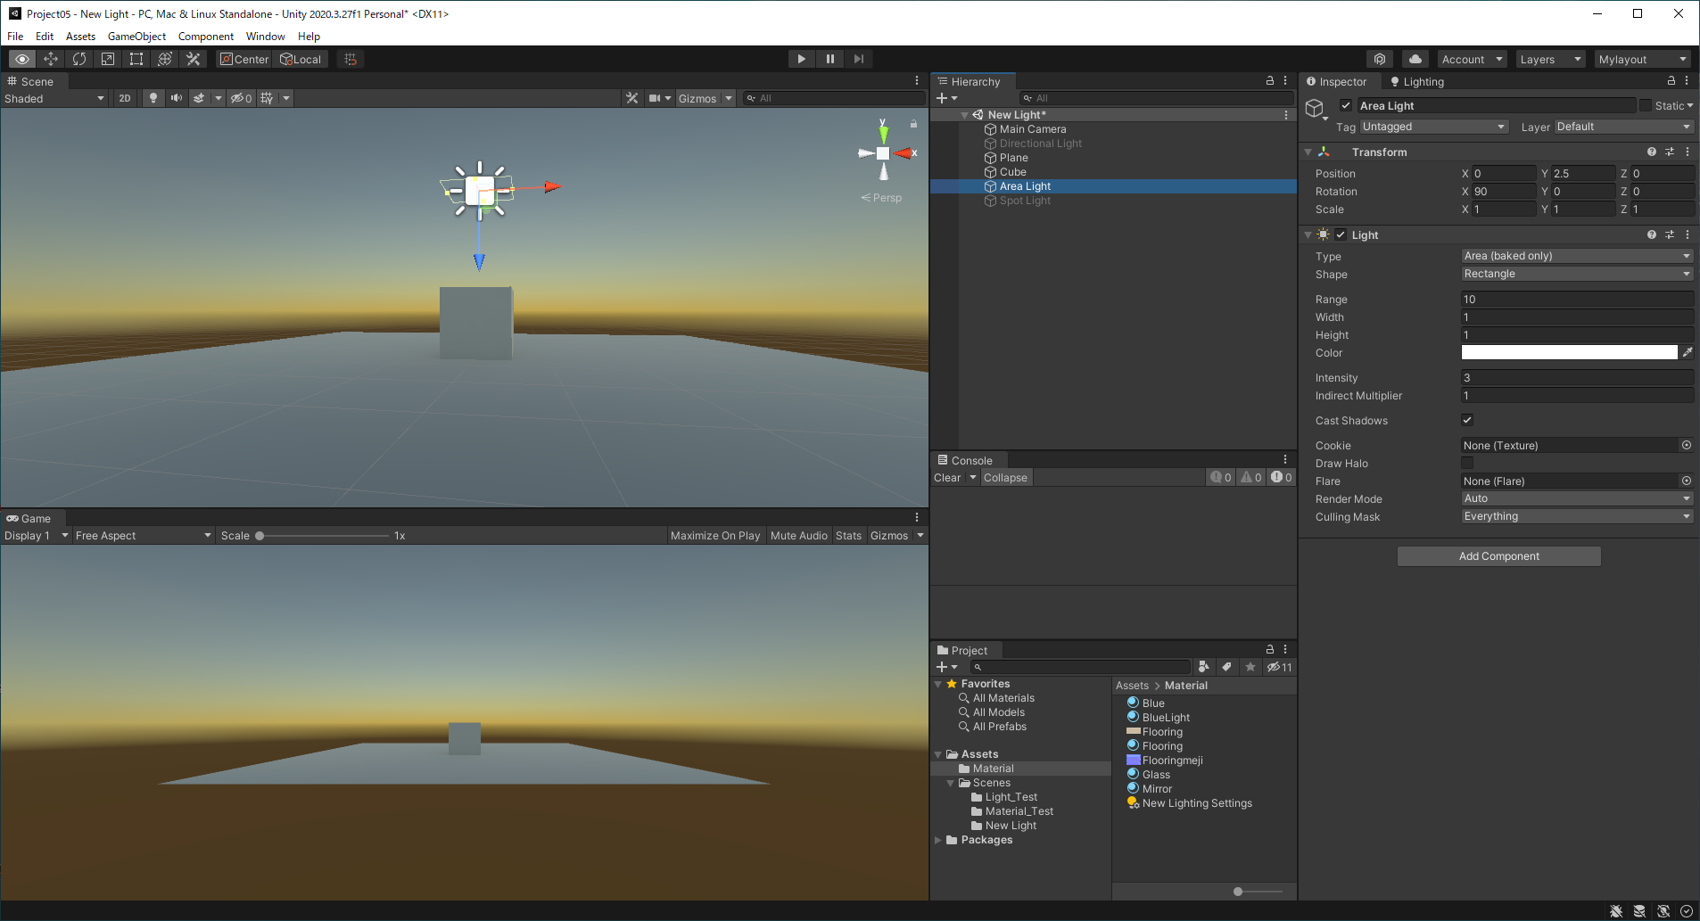Screen dimensions: 1700x921
Task: Collapse the Assets folder tree
Action: point(938,754)
